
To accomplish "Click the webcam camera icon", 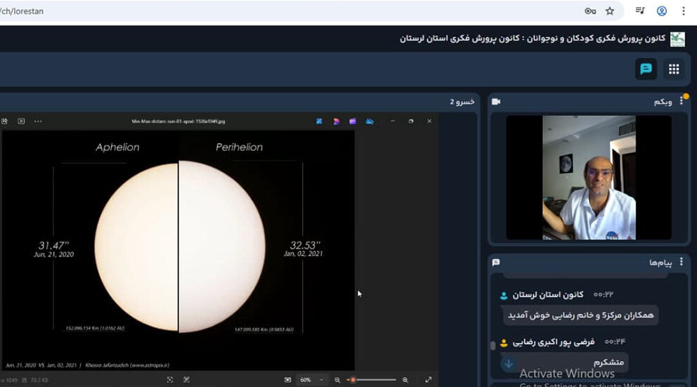I will [x=496, y=102].
